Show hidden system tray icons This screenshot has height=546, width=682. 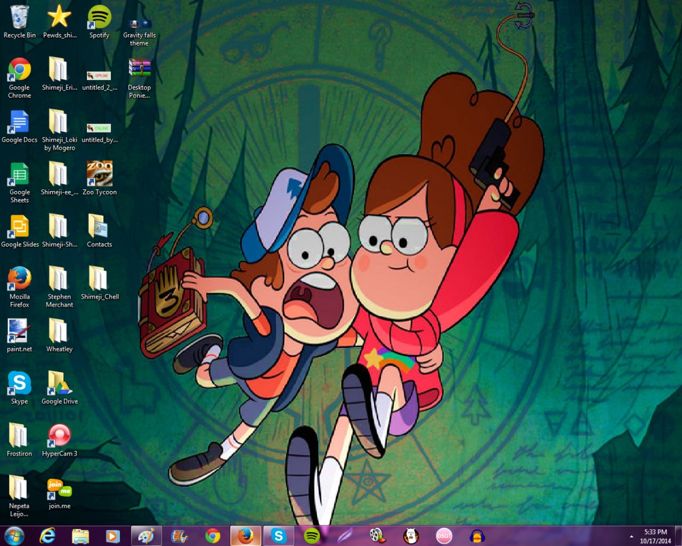click(631, 536)
